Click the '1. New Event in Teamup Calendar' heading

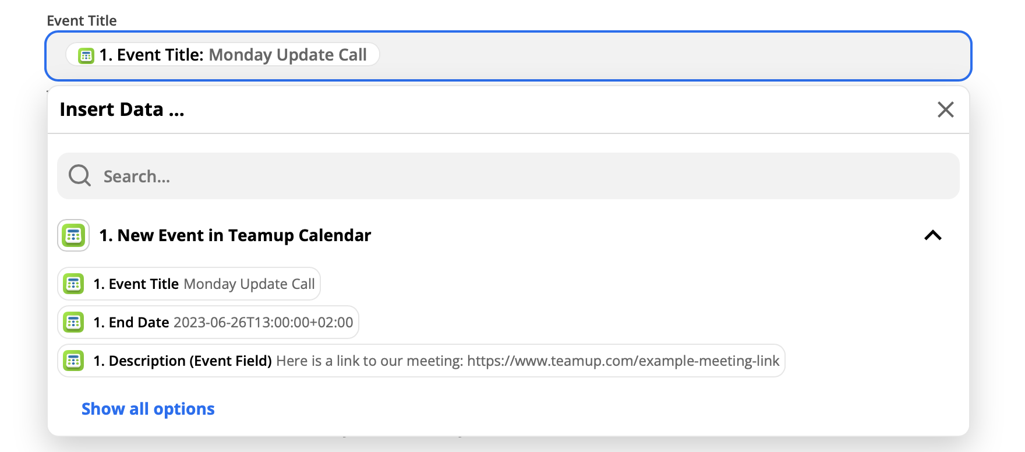point(235,235)
